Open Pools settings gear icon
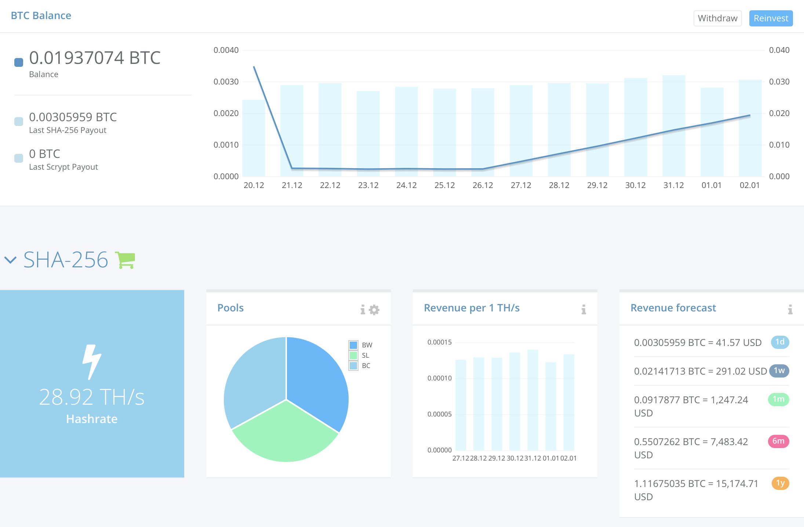The image size is (804, 527). 374,310
